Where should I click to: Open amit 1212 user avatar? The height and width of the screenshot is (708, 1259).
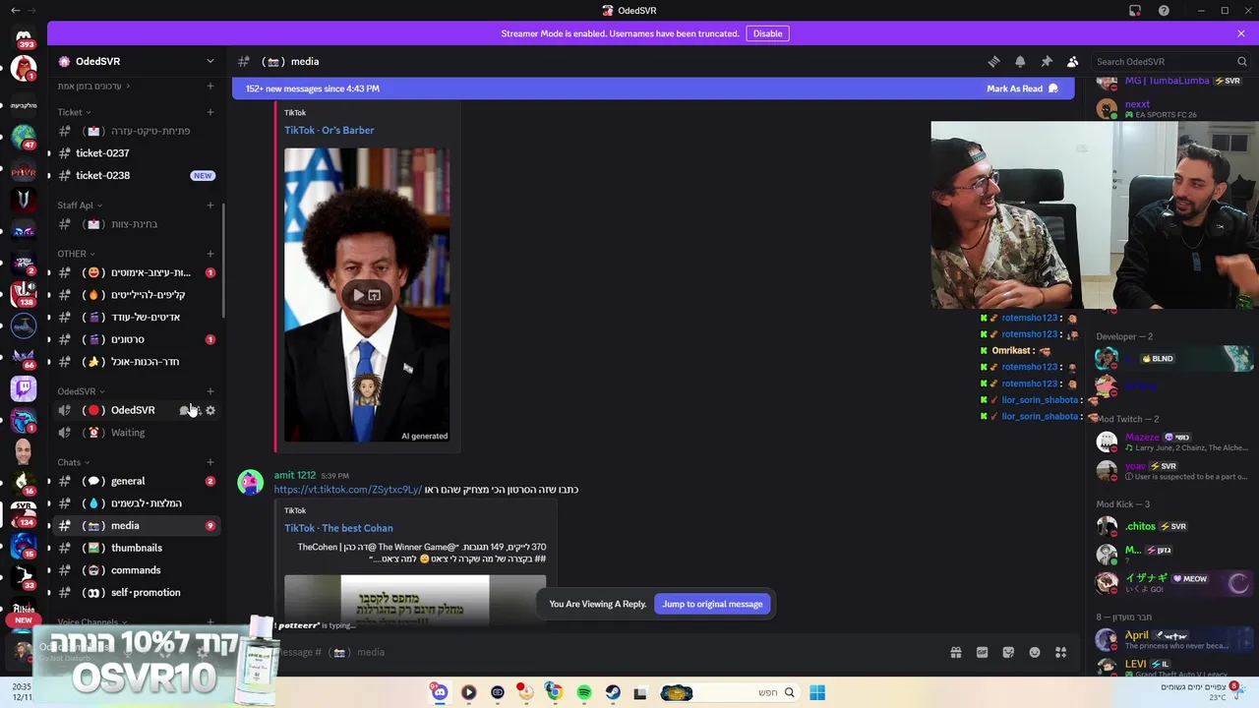(x=251, y=482)
